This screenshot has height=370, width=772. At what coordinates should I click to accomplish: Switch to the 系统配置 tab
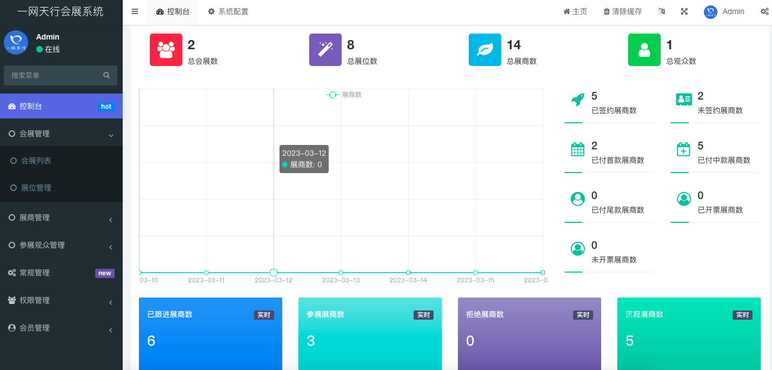(228, 11)
